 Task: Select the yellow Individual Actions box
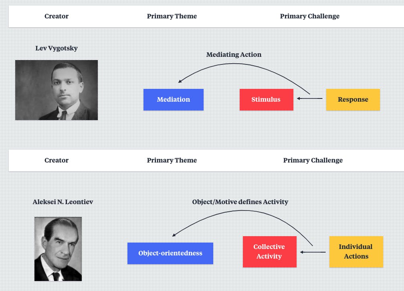tap(356, 252)
